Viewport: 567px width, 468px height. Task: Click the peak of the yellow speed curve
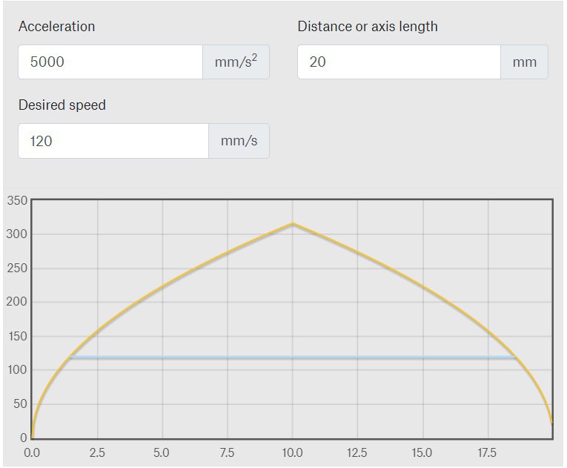click(x=293, y=224)
